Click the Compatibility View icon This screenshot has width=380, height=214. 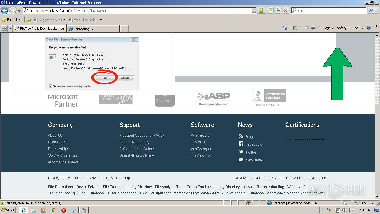[x=270, y=11]
